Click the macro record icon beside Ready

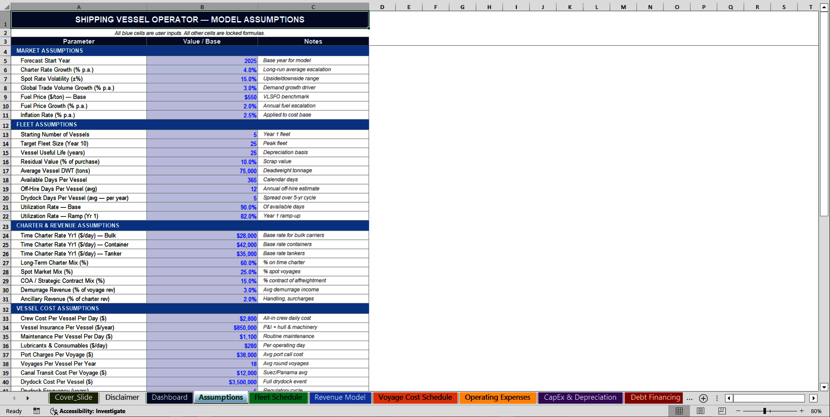(37, 411)
